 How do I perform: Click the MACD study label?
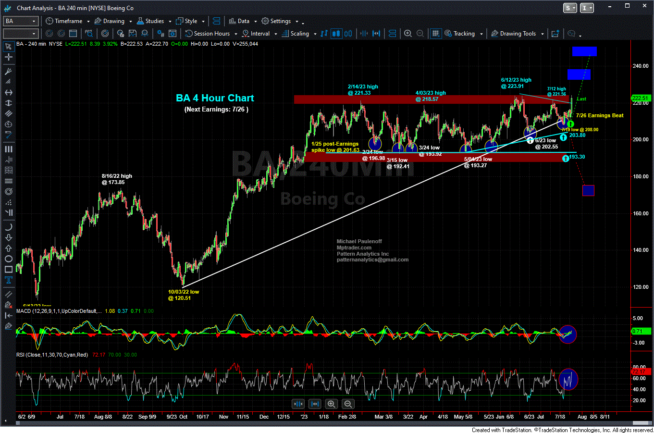[59, 311]
